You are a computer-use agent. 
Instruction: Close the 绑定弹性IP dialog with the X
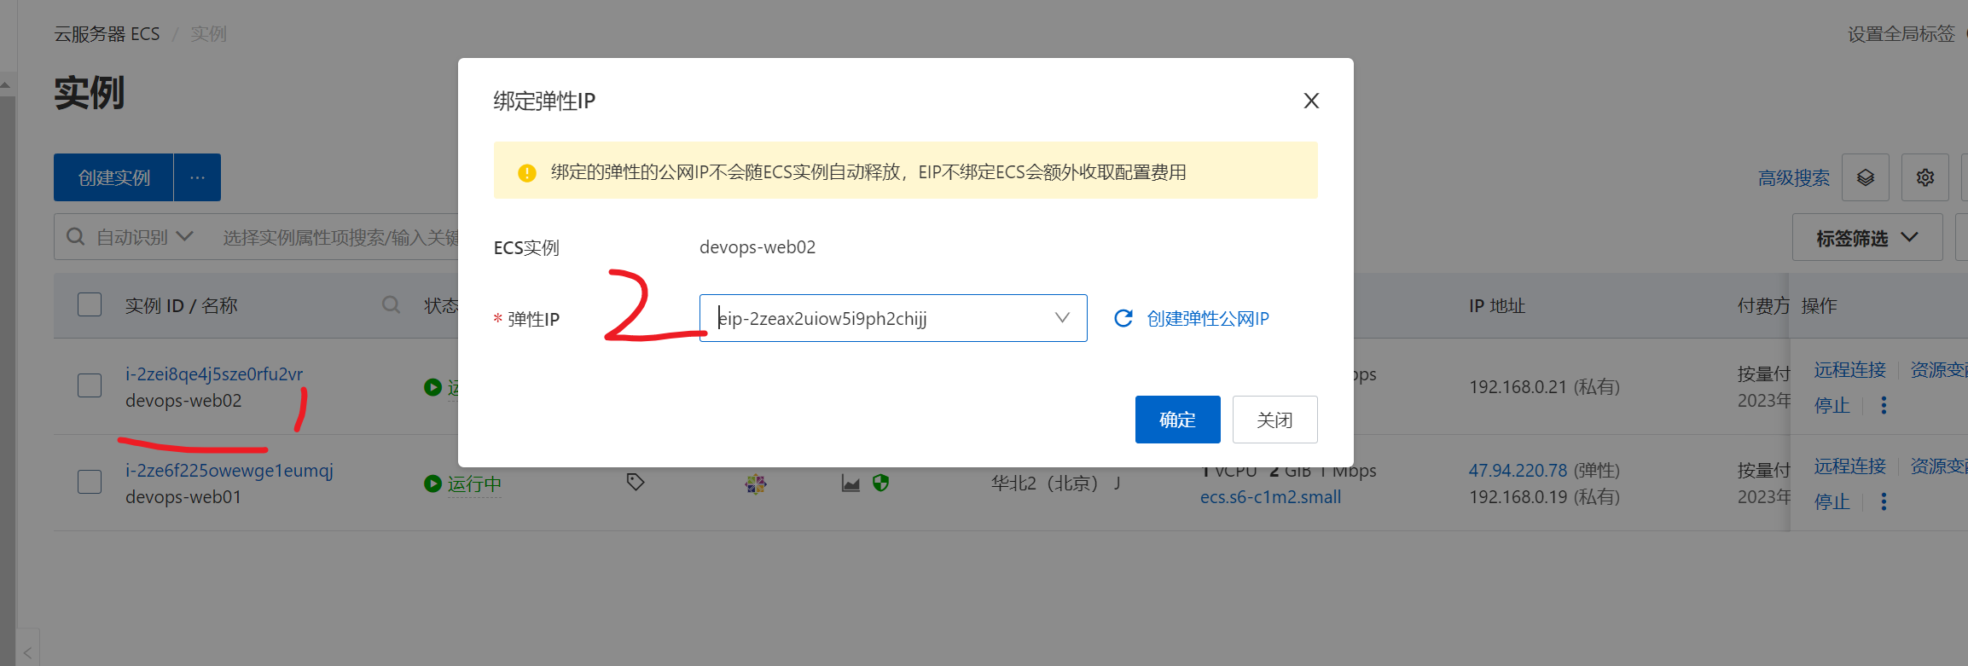coord(1311,101)
